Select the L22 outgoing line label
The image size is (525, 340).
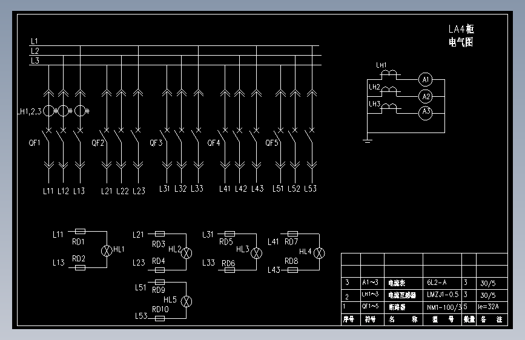click(x=122, y=191)
